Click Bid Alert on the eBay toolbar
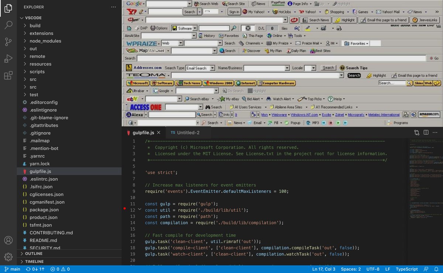443x273 pixels. (253, 99)
